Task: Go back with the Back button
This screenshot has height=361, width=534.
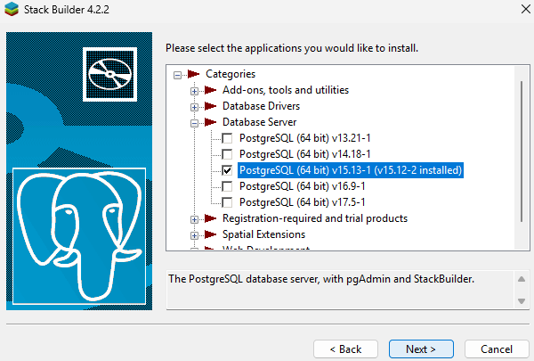Action: click(x=345, y=349)
